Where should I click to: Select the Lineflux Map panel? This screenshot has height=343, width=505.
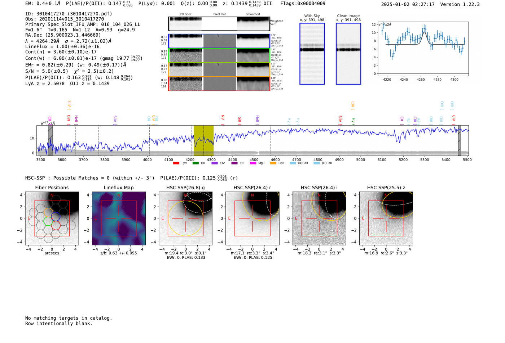pyautogui.click(x=119, y=218)
